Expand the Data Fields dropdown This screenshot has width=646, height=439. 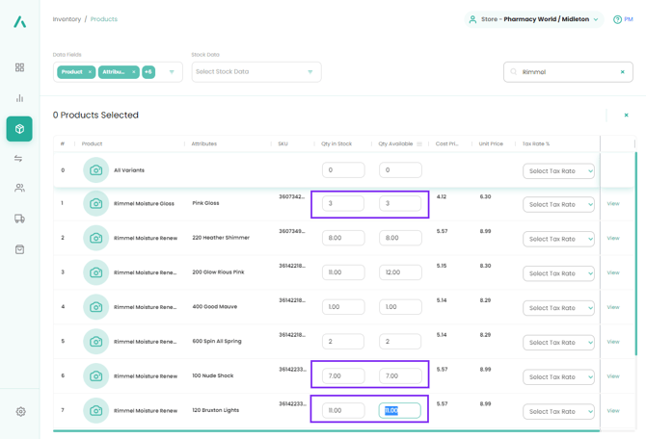click(x=172, y=72)
